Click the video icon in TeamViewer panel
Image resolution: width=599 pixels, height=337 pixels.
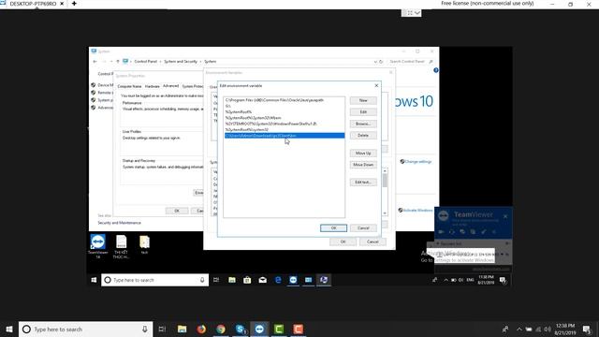pos(441,231)
